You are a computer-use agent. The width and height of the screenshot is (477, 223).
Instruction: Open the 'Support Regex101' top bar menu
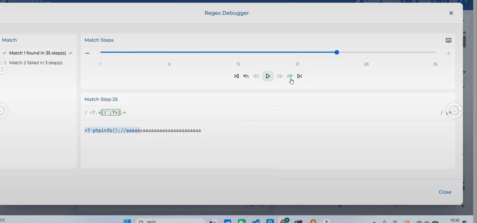click(x=381, y=1)
